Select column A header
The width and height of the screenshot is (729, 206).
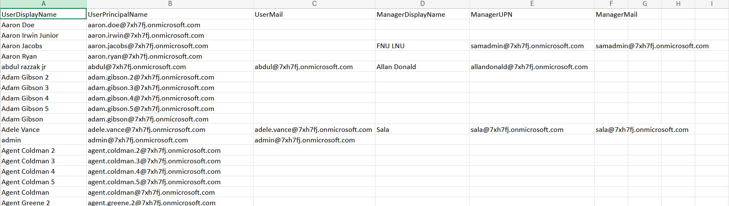[43, 4]
